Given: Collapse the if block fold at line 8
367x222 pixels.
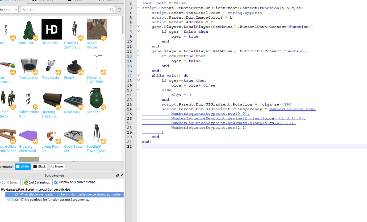Looking at the screenshot, I should point(138,31).
